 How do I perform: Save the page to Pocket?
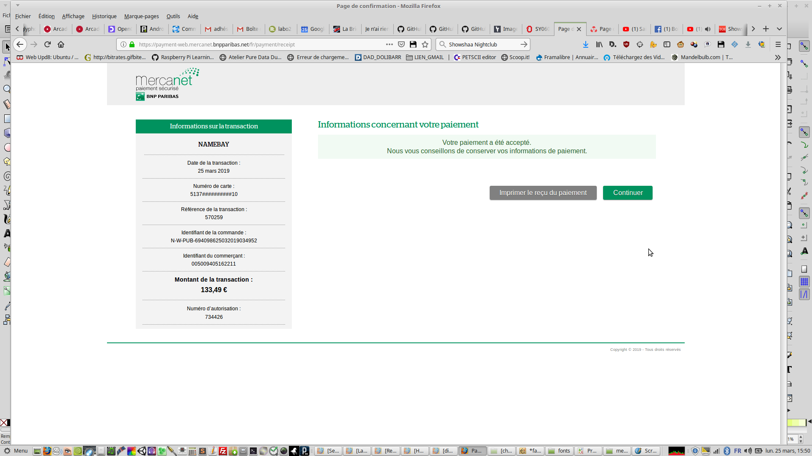click(401, 44)
